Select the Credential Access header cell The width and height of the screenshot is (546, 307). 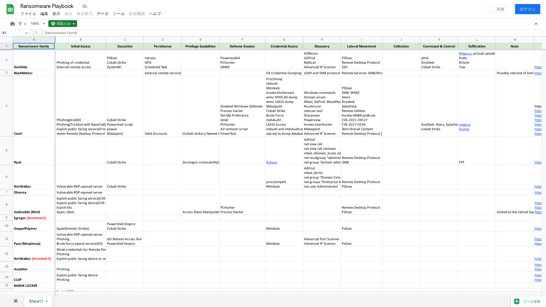point(284,46)
